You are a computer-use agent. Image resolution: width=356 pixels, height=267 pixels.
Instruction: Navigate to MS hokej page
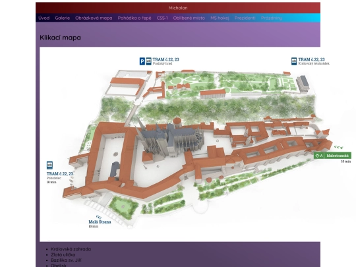220,18
